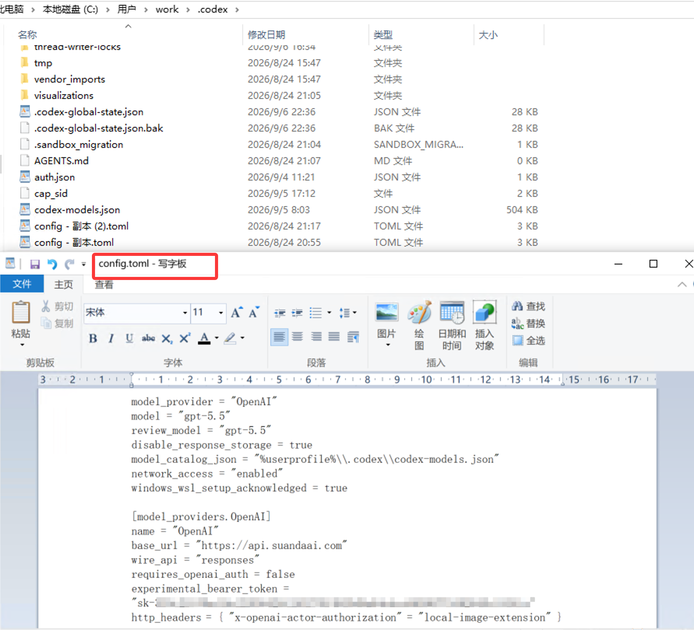Toggle strikethrough formatting
The width and height of the screenshot is (694, 630).
[x=148, y=338]
